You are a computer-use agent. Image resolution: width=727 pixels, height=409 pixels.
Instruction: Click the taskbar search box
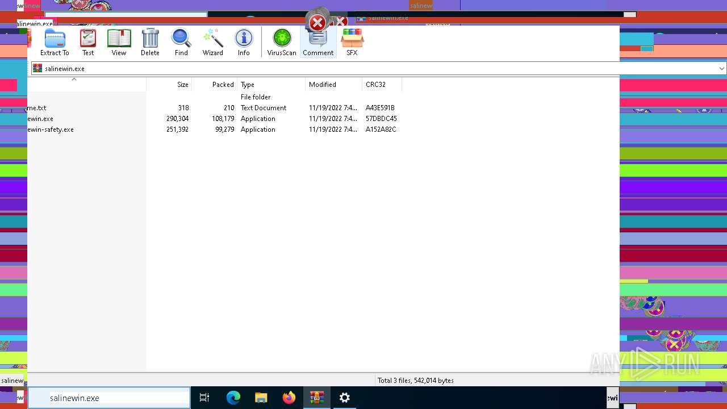coord(109,398)
